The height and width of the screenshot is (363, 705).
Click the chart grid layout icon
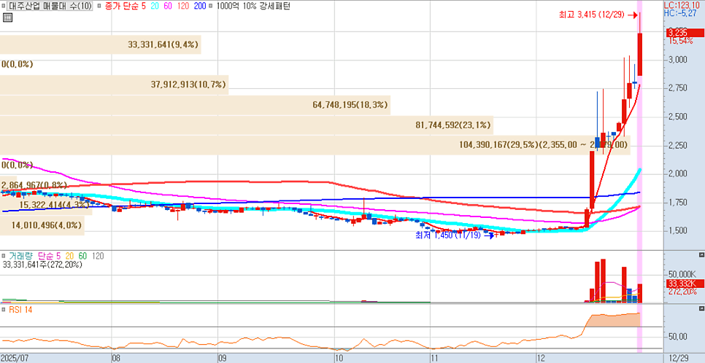point(7,18)
